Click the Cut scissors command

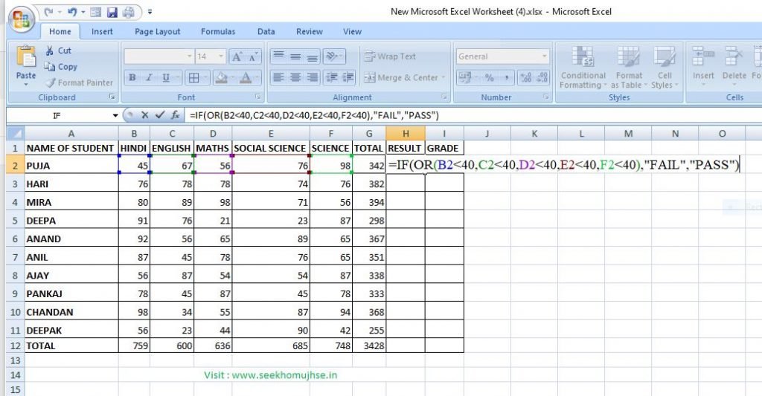58,51
